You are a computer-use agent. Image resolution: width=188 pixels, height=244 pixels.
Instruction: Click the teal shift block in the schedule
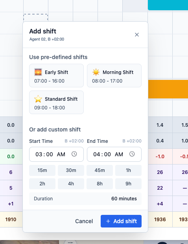click(168, 5)
